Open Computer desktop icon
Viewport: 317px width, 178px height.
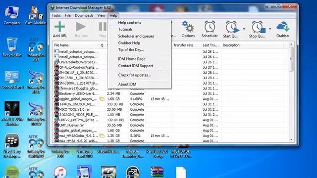pyautogui.click(x=12, y=15)
